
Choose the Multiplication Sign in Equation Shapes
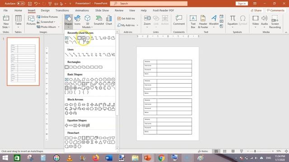75,126
